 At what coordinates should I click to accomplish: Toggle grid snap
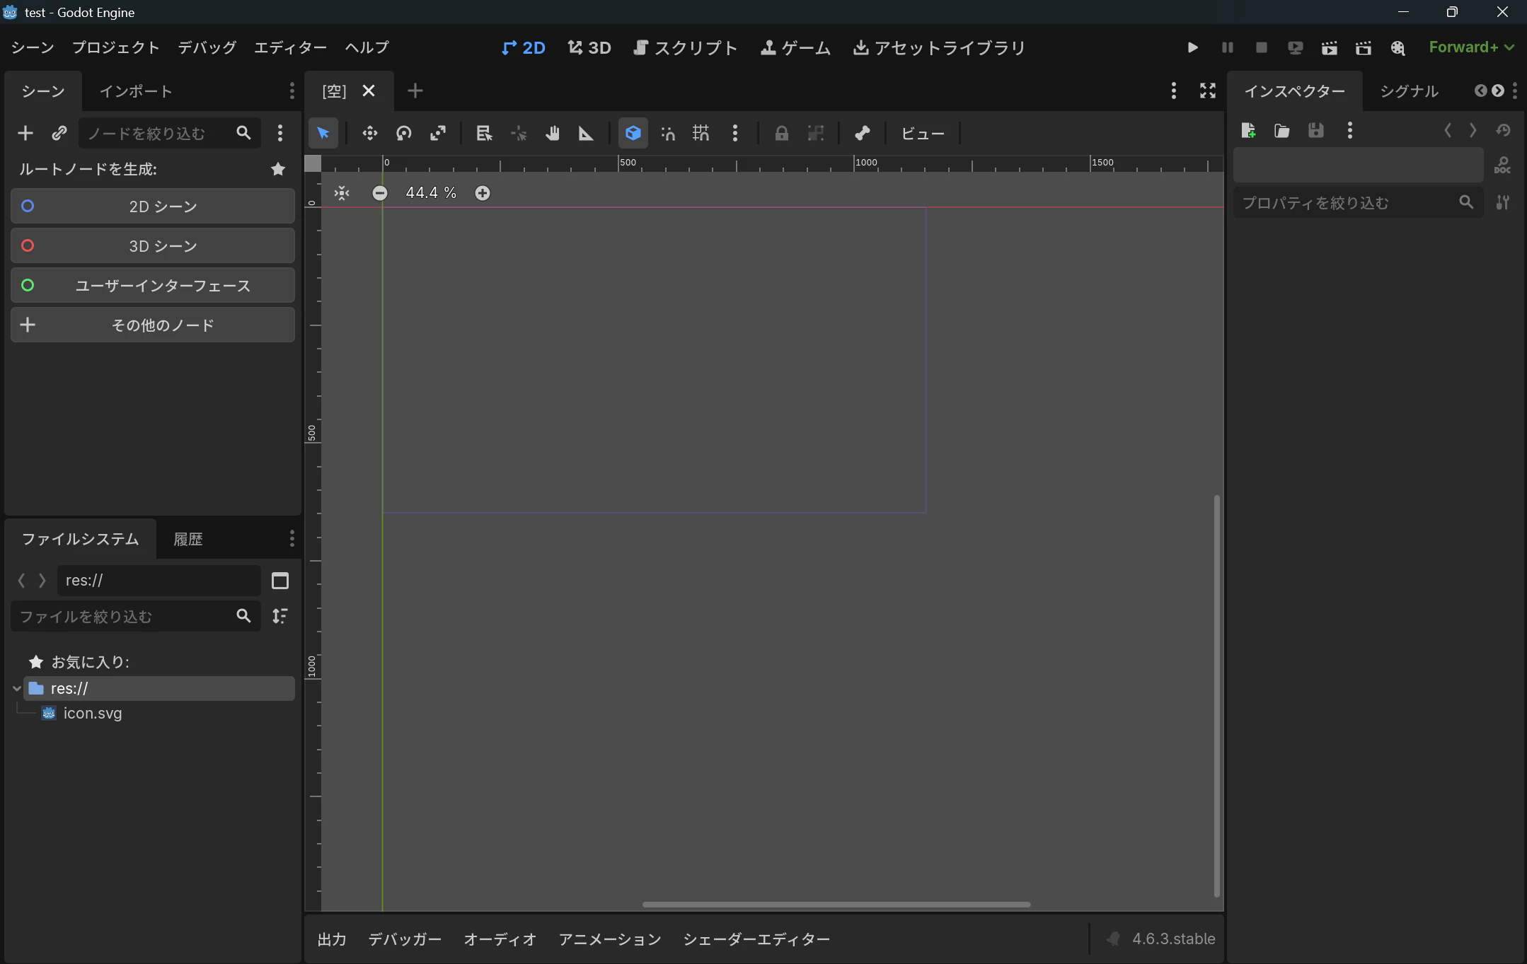coord(701,133)
